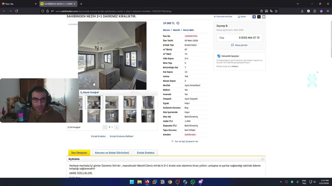Select second page dot of photo gallery

click(x=112, y=127)
